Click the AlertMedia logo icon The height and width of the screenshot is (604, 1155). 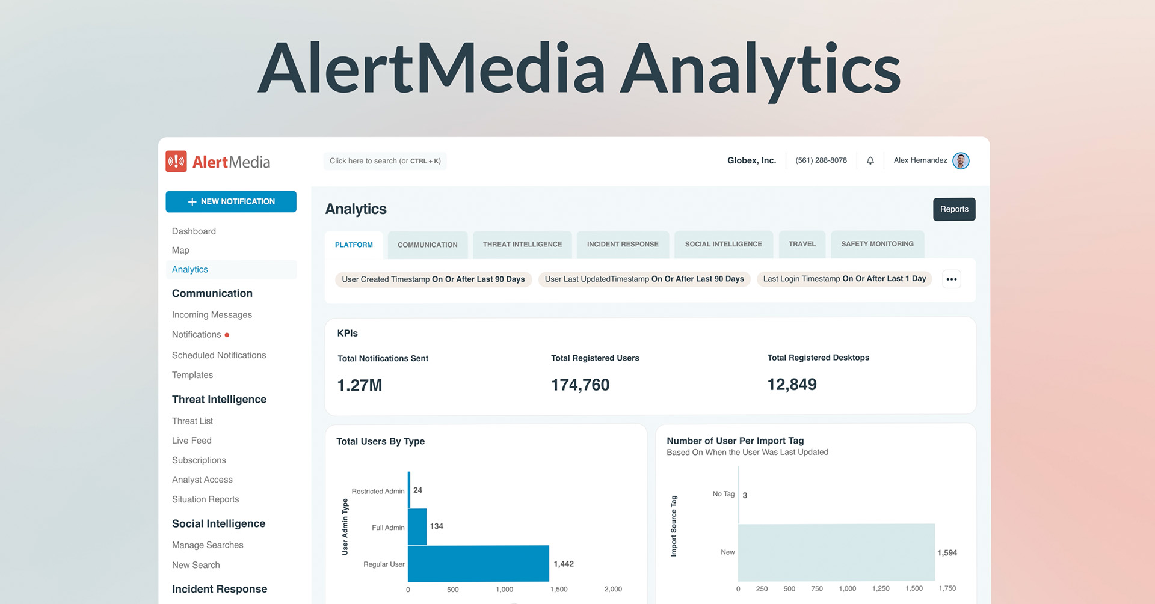[x=176, y=162]
